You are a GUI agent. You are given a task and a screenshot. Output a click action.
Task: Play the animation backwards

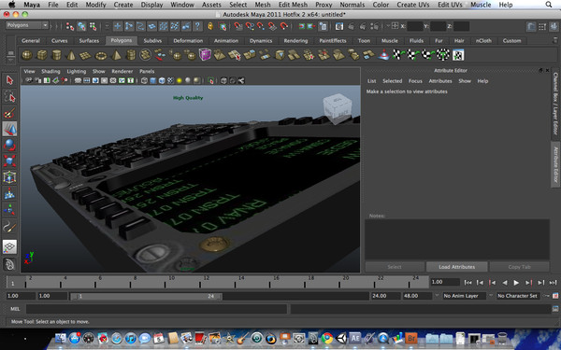[505, 283]
